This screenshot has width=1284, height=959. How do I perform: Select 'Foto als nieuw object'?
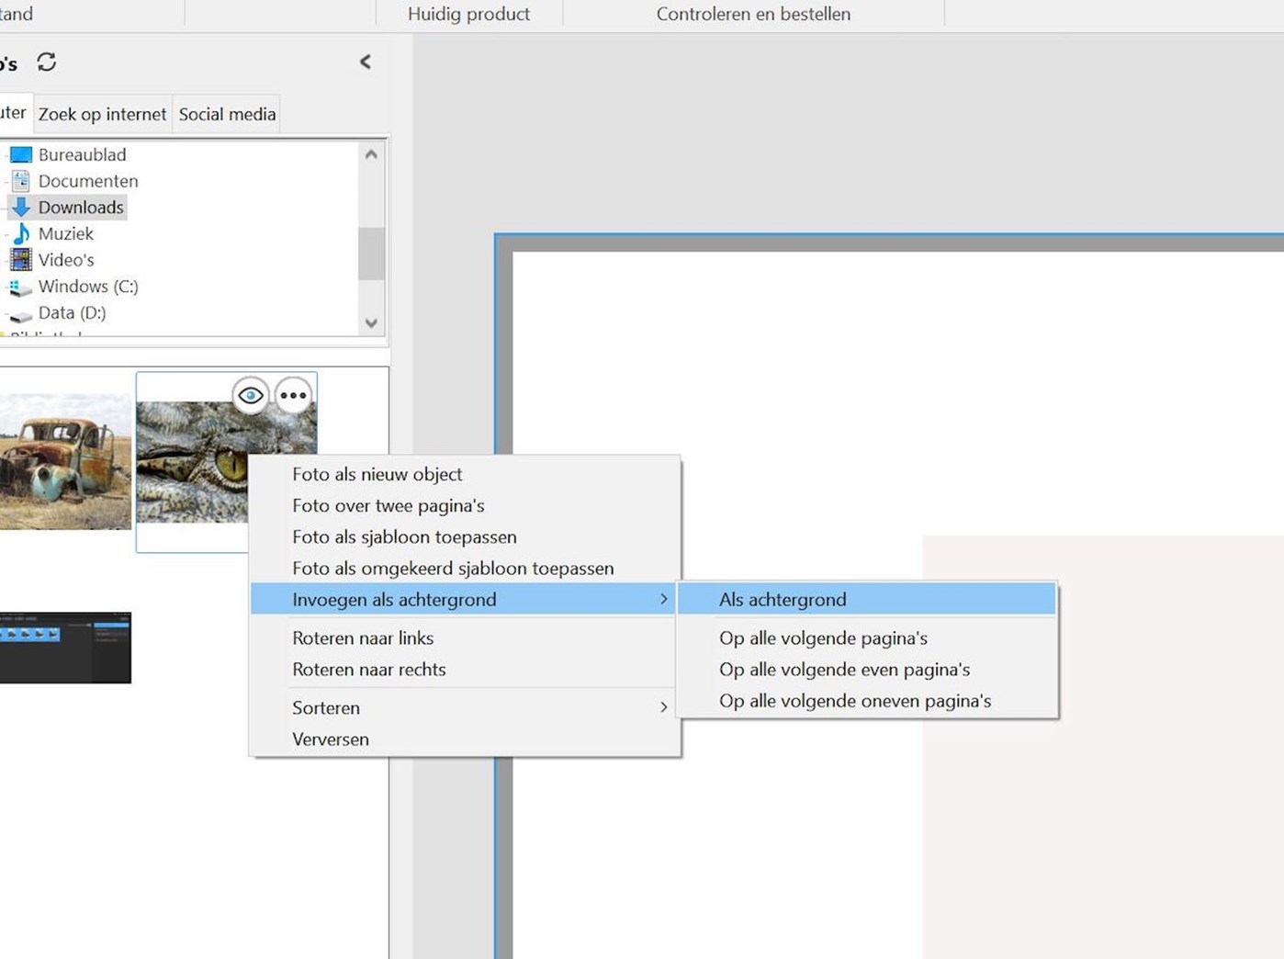[x=377, y=475]
